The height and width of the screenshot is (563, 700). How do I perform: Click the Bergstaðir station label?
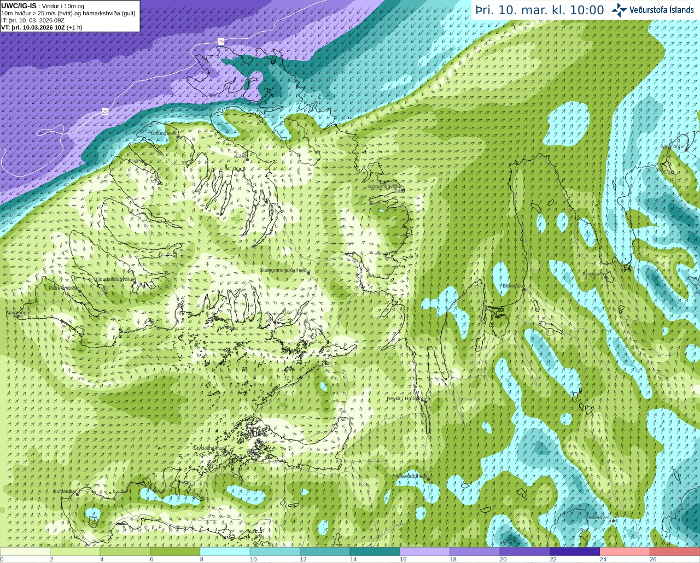point(593,274)
